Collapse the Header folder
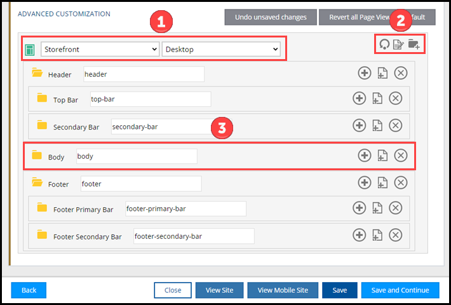The width and height of the screenshot is (451, 305). 37,74
